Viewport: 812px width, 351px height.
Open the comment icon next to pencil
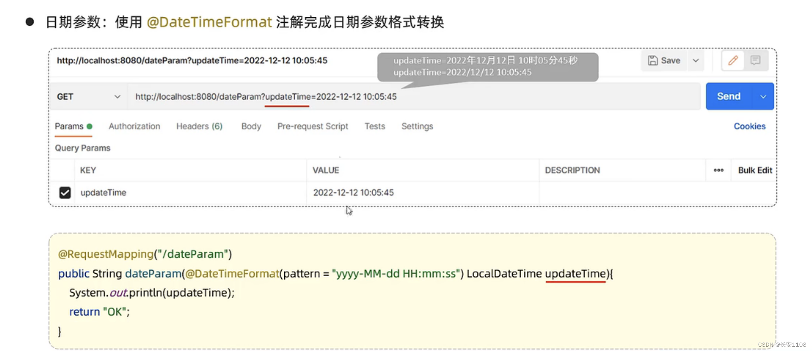755,60
